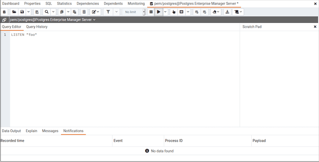Click the connection status link icon
Viewport: 319px width, 162px height.
4,20
